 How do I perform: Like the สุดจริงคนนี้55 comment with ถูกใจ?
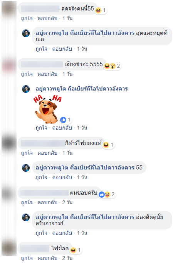pos(27,18)
